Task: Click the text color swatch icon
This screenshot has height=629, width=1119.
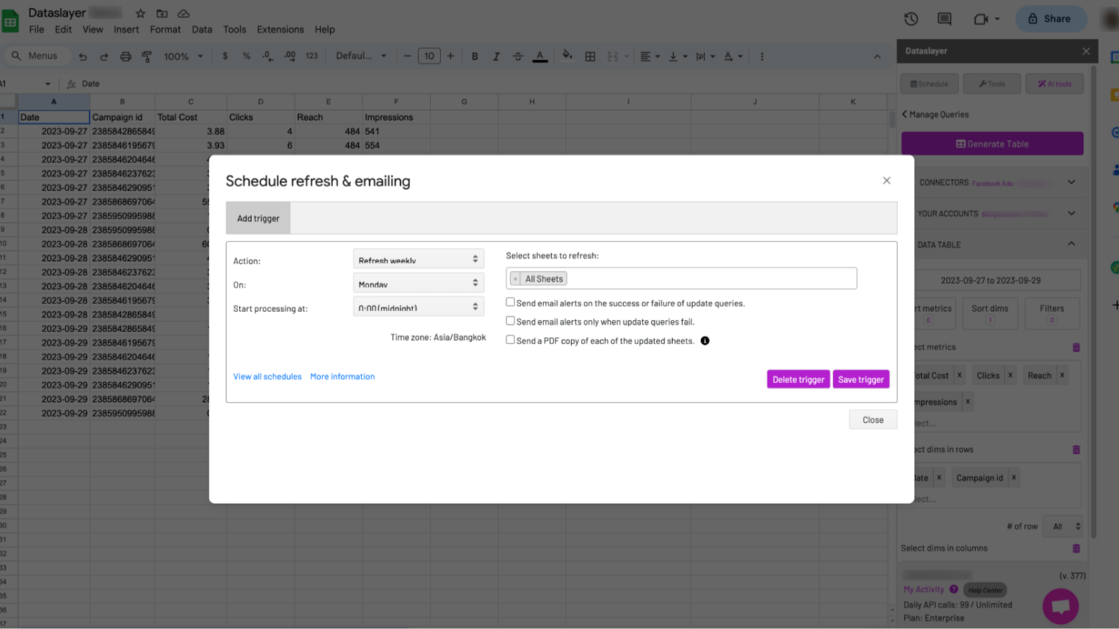Action: pyautogui.click(x=540, y=56)
